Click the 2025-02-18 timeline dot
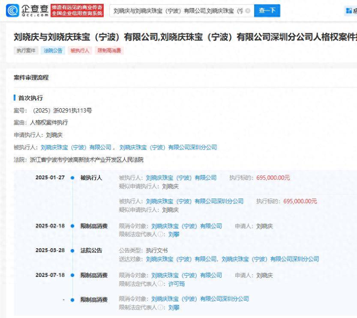 point(72,226)
